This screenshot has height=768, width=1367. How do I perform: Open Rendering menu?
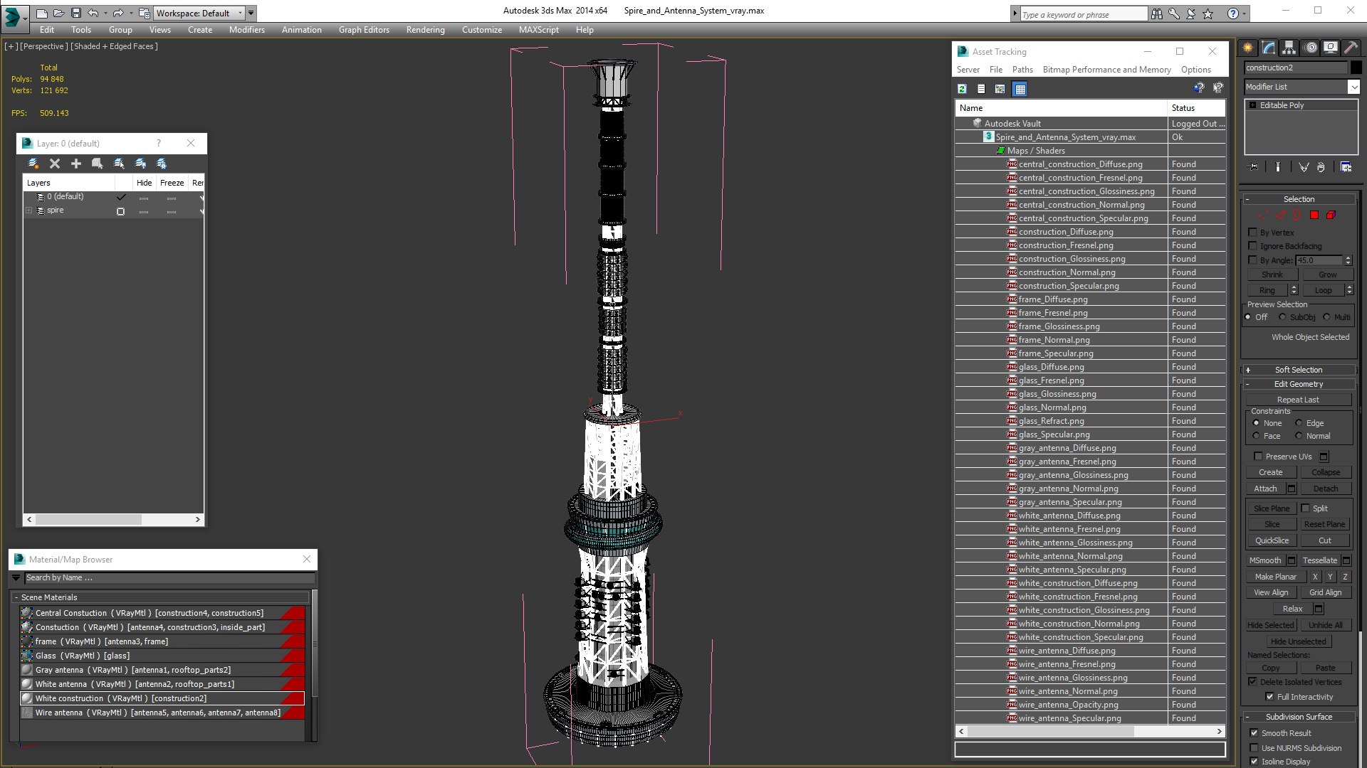point(425,30)
